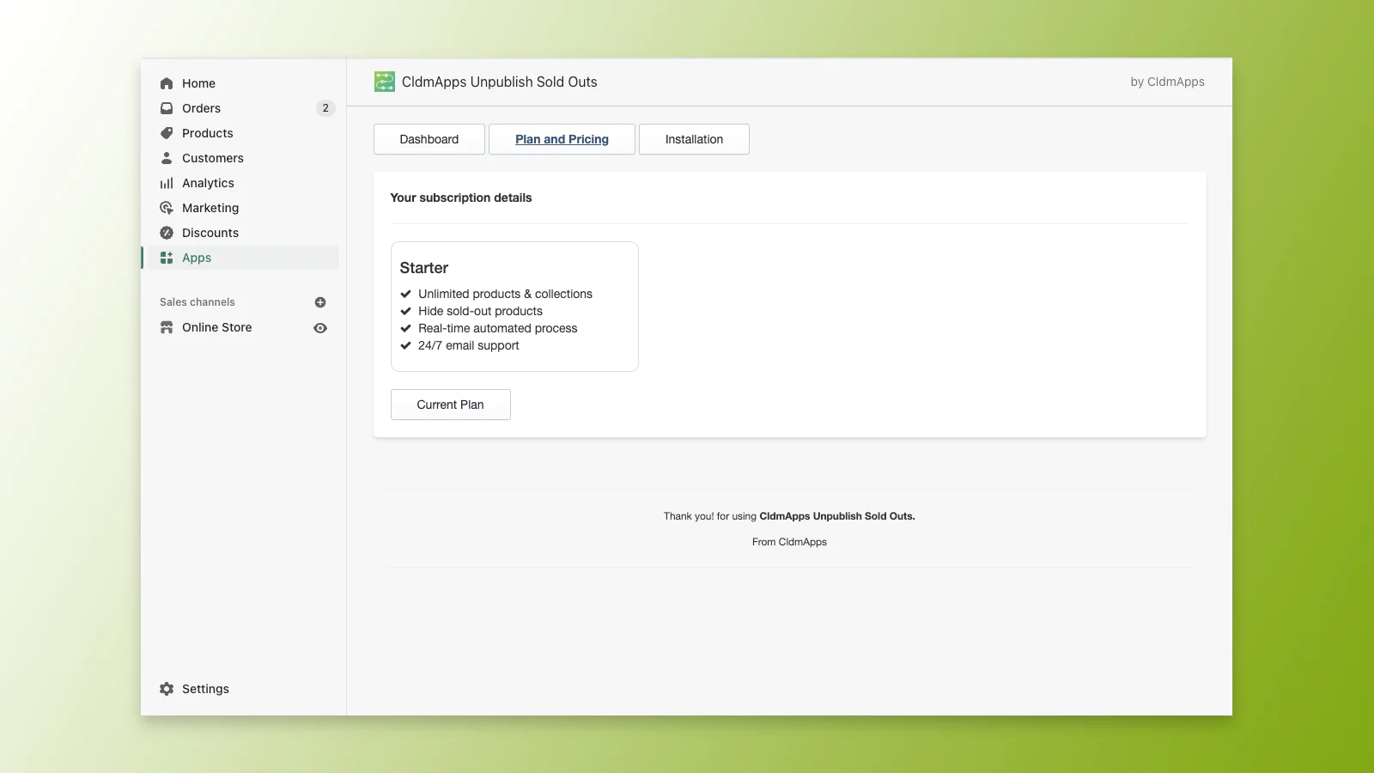Click checkmark beside 24/7 email support

405,345
